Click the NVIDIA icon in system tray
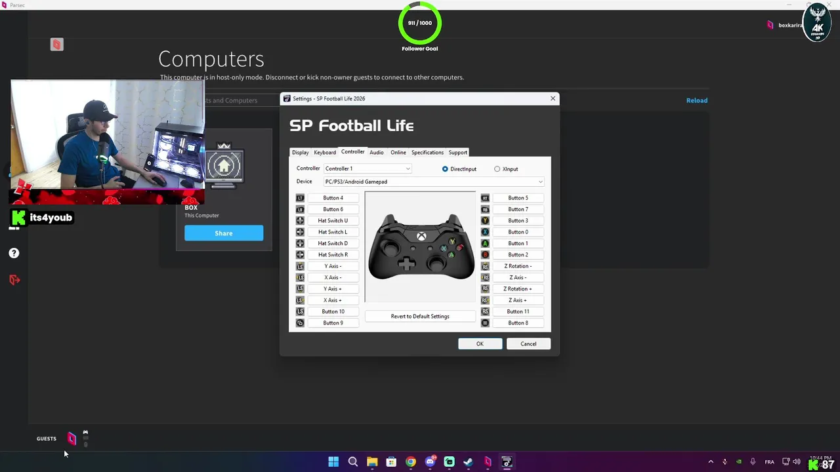This screenshot has height=472, width=840. pos(739,462)
